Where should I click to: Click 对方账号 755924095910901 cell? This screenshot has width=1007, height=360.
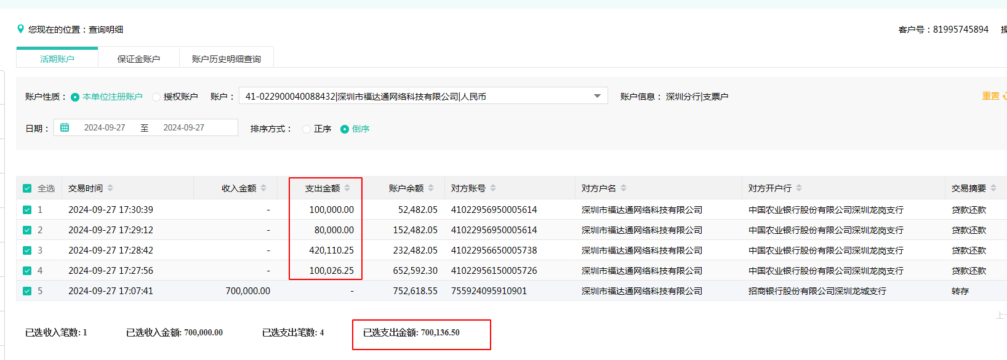click(x=489, y=291)
